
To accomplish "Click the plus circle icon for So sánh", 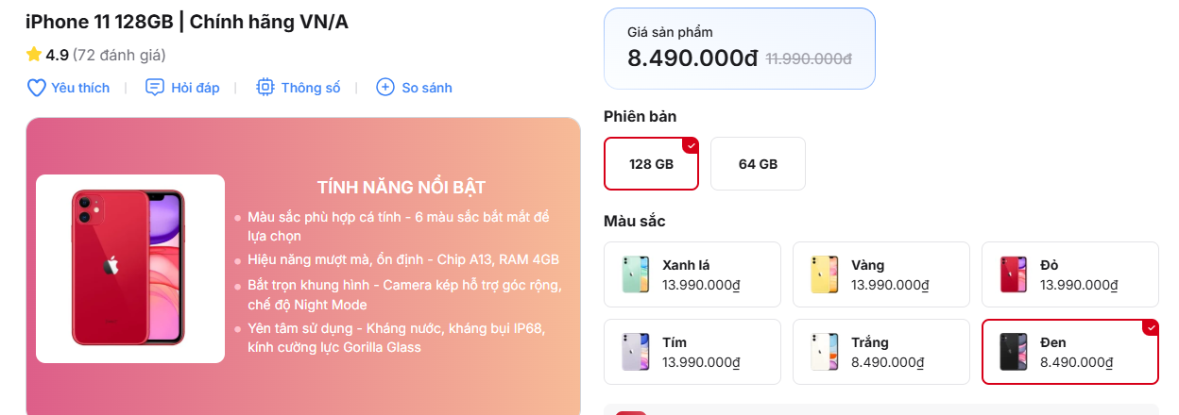I will tap(384, 88).
